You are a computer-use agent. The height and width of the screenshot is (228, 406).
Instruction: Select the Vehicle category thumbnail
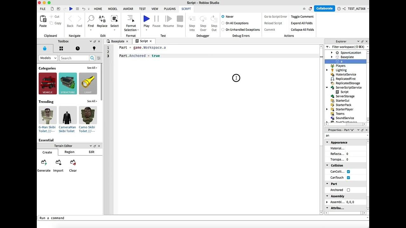[48, 84]
